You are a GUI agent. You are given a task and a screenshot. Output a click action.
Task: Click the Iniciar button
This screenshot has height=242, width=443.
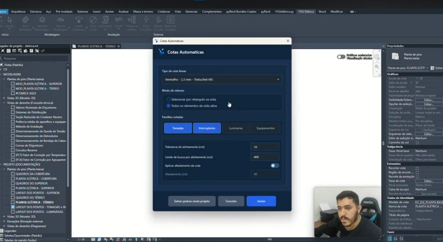point(261,201)
